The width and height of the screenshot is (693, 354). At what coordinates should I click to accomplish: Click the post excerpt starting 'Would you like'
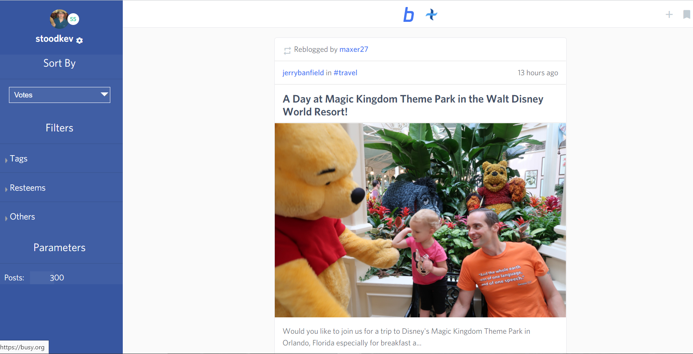click(407, 337)
